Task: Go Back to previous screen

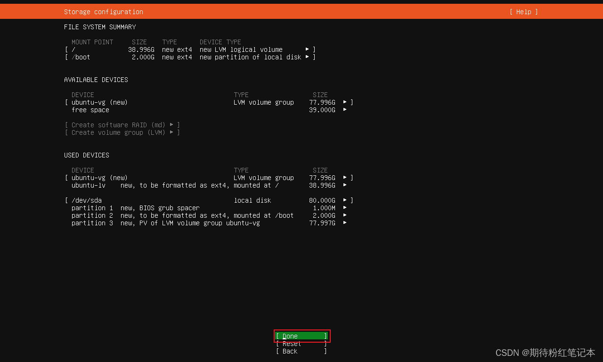Action: click(x=301, y=351)
